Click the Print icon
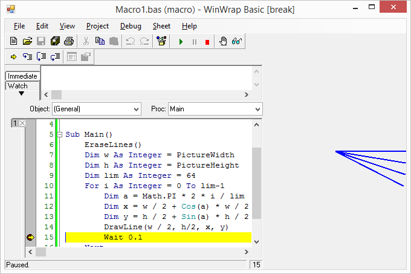The width and height of the screenshot is (411, 274). (69, 41)
